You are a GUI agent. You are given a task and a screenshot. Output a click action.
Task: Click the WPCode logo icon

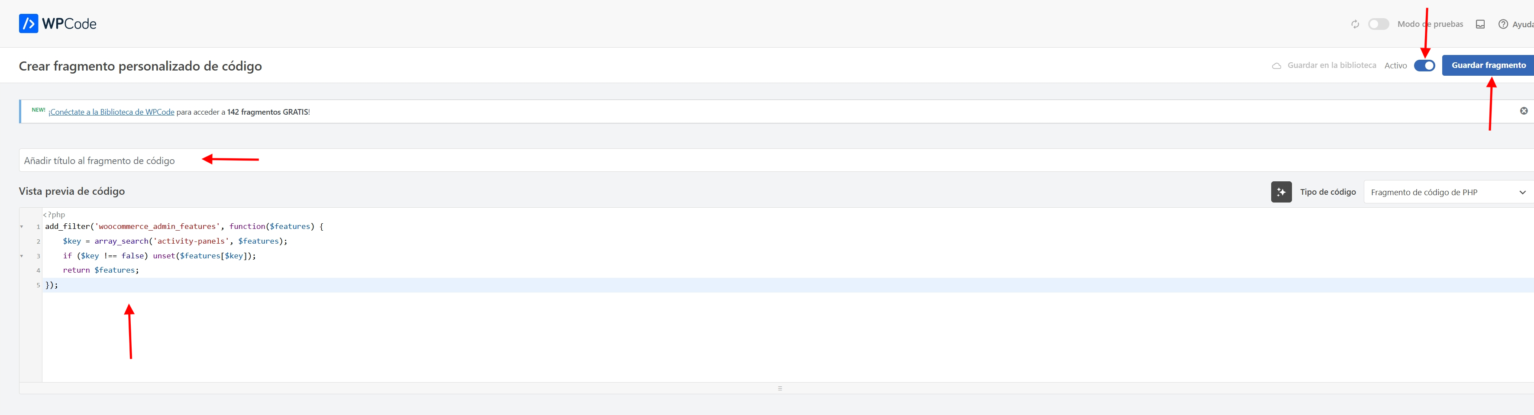pos(29,24)
